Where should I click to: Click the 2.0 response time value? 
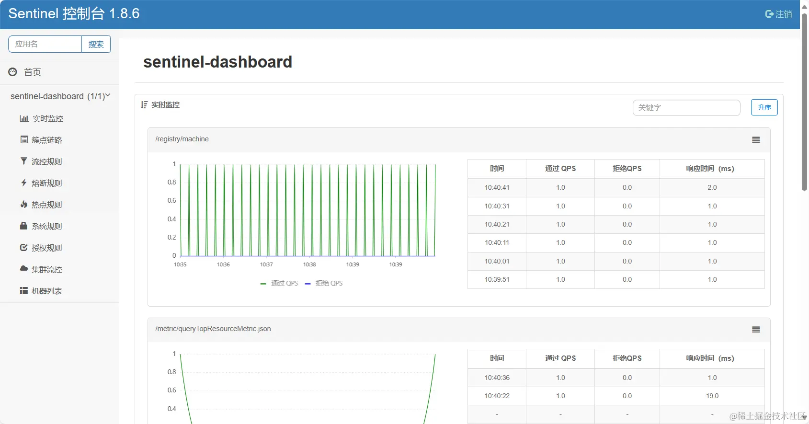[712, 187]
